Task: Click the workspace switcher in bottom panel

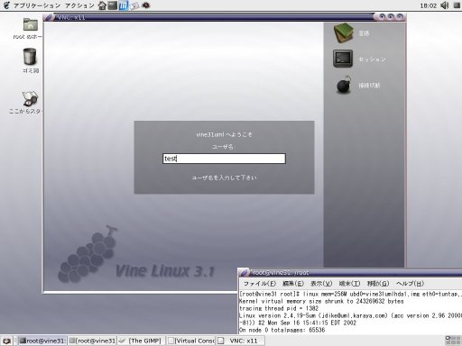Action: (453, 341)
